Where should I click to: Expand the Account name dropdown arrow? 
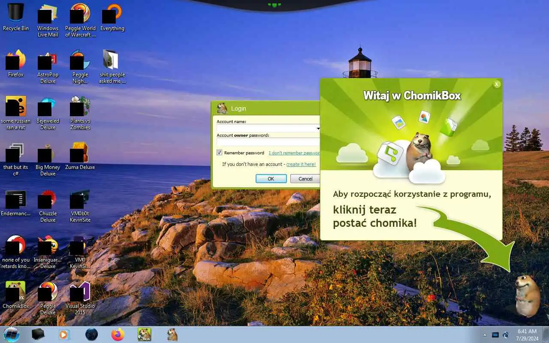coord(318,128)
